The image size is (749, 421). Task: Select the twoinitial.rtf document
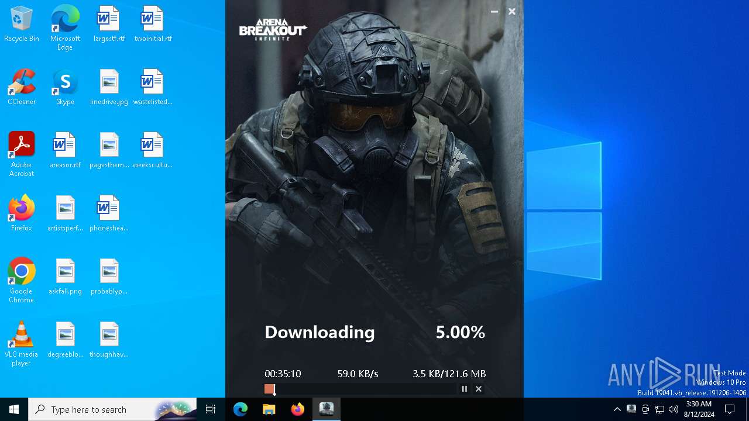153,25
